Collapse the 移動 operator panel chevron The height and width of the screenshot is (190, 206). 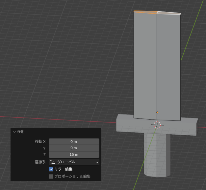[14, 132]
